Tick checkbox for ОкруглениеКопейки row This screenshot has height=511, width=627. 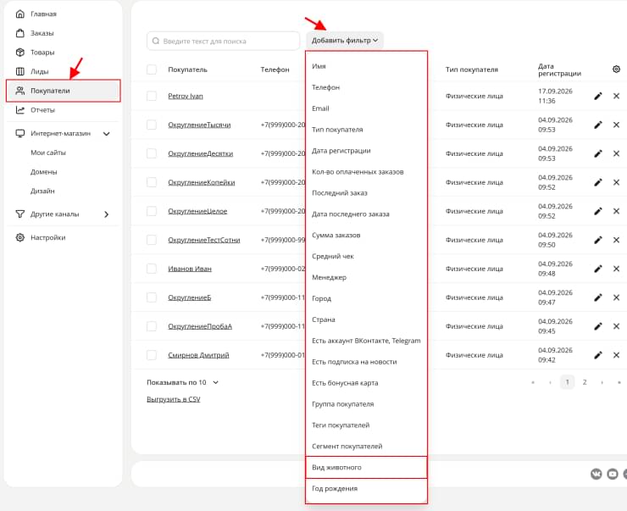[152, 182]
